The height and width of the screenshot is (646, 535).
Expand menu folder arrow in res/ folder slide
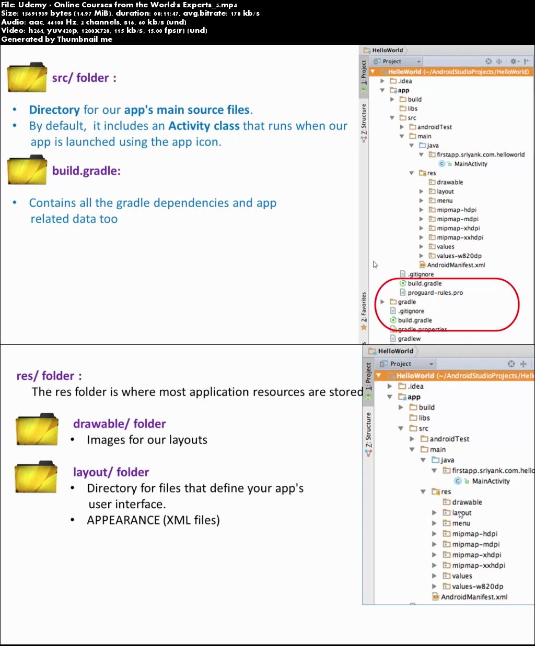click(x=434, y=523)
